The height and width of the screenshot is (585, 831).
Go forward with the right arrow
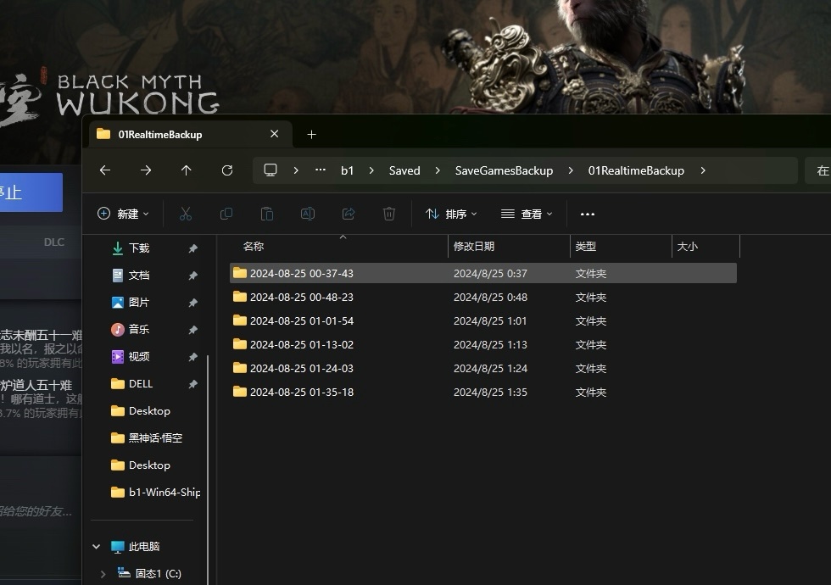coord(146,170)
